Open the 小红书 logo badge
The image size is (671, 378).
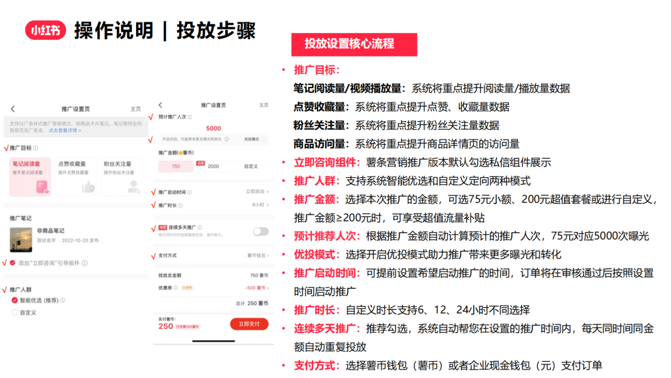coord(45,30)
